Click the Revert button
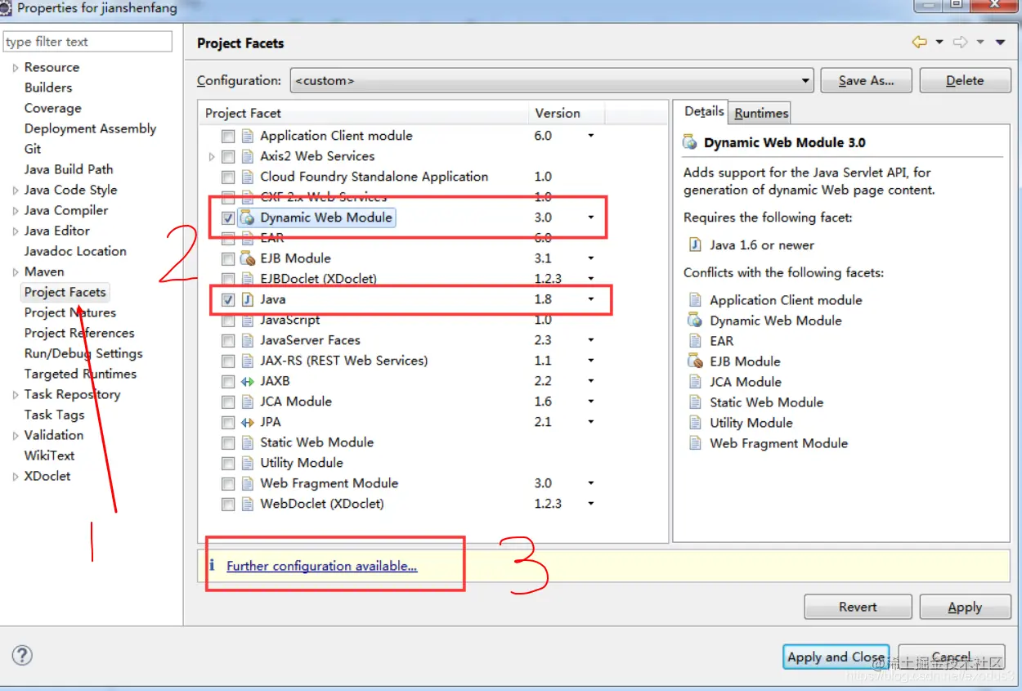The width and height of the screenshot is (1022, 691). click(858, 607)
